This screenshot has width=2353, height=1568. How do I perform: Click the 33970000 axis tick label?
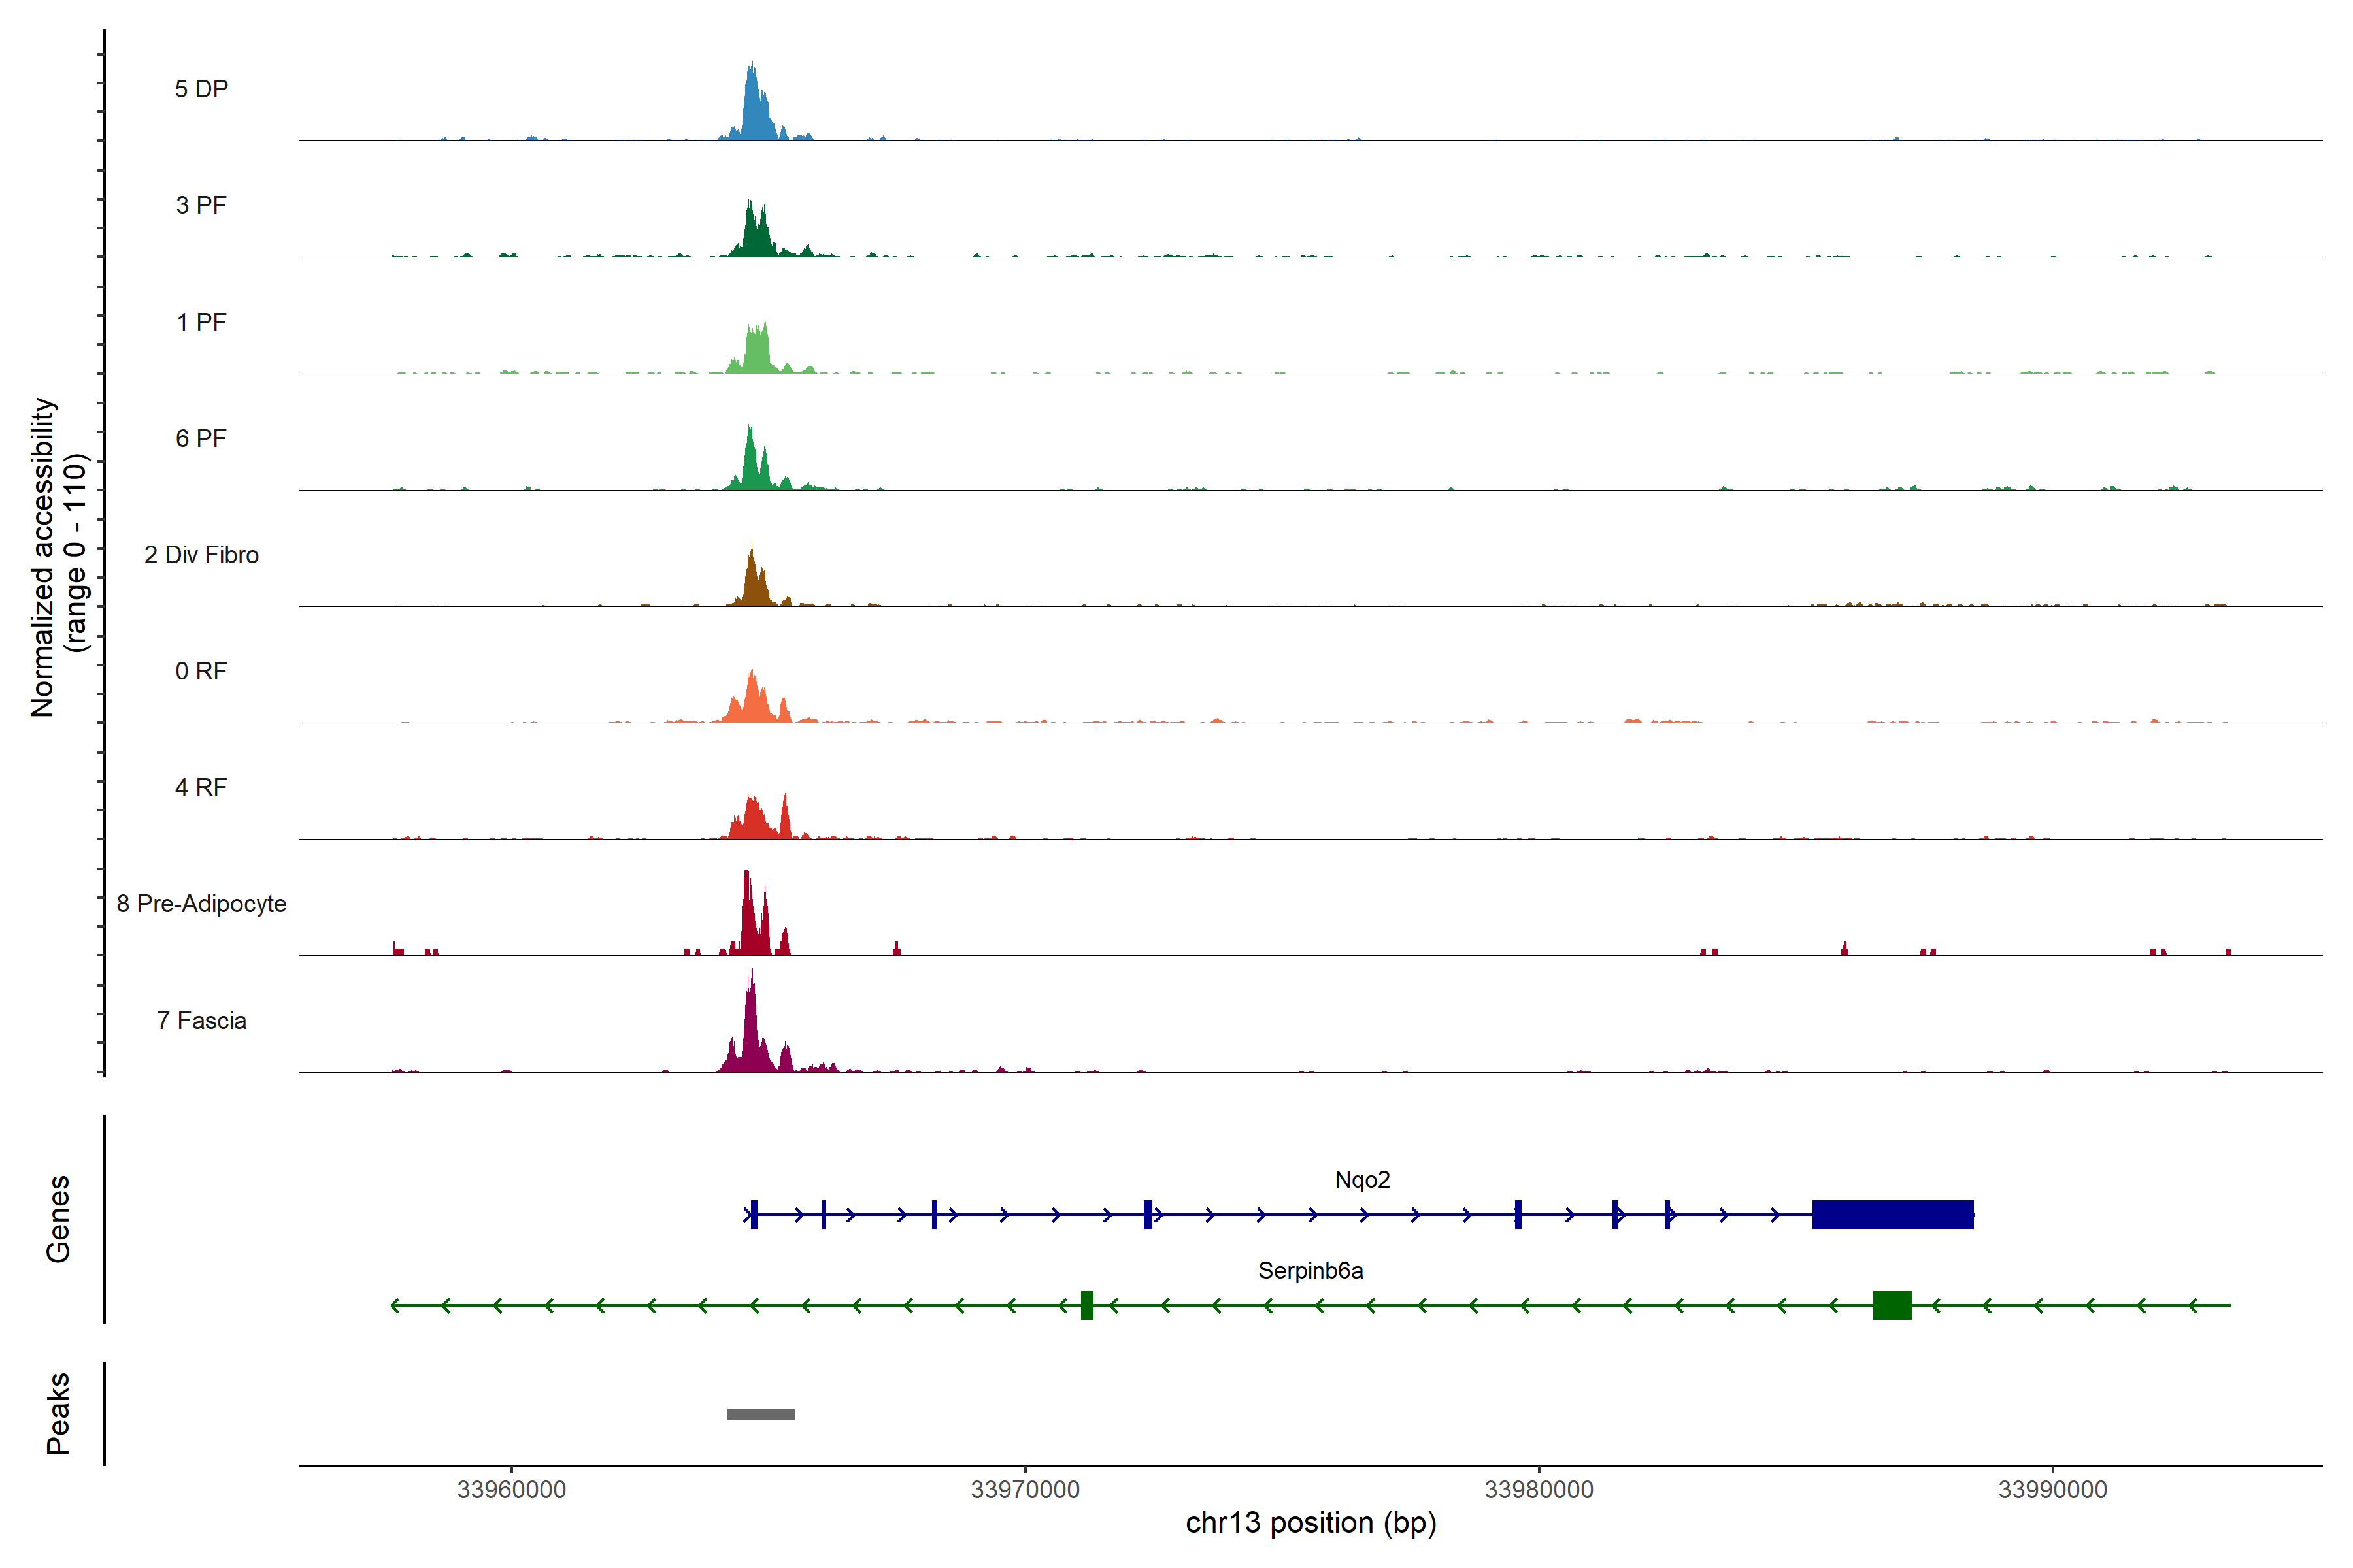[1024, 1490]
